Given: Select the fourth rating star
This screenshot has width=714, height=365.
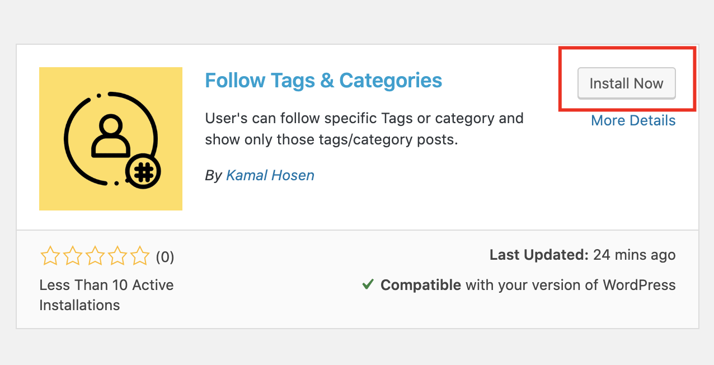Looking at the screenshot, I should (x=118, y=256).
